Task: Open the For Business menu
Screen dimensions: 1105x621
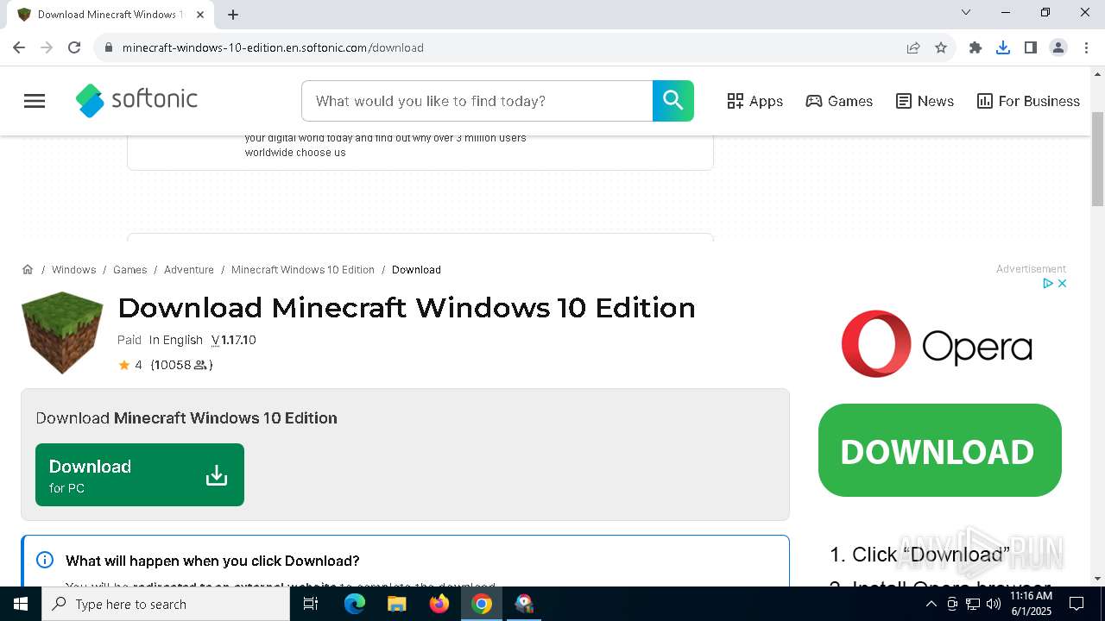Action: pyautogui.click(x=1028, y=101)
